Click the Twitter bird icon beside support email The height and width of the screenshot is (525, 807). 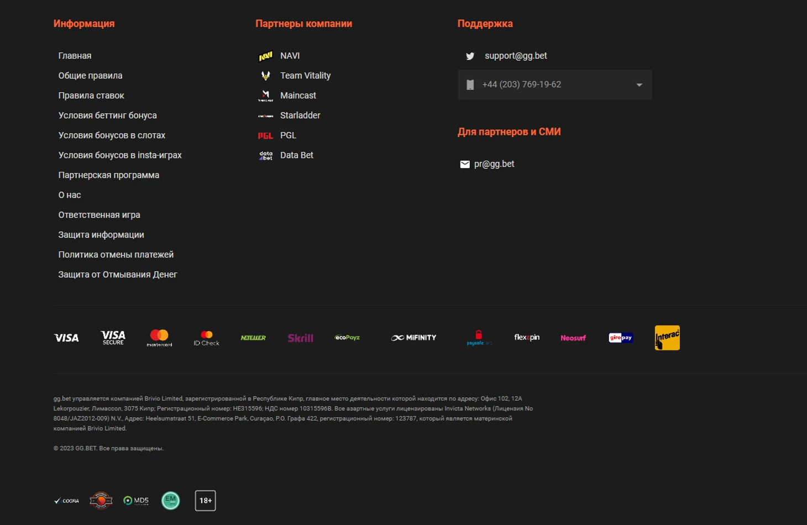(x=470, y=56)
